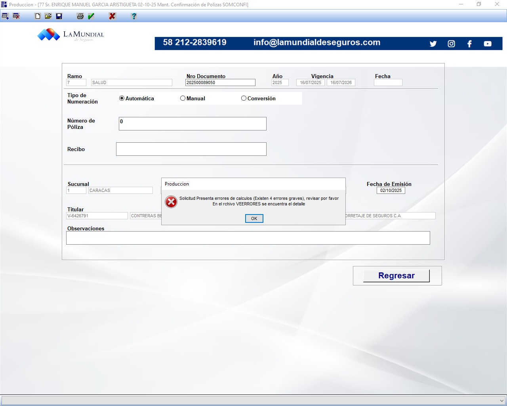Image resolution: width=507 pixels, height=406 pixels.
Task: Select the Automática numbering radio button
Action: pos(122,98)
